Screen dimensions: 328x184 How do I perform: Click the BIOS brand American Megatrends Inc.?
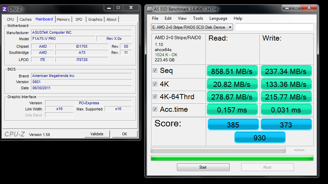click(82, 76)
